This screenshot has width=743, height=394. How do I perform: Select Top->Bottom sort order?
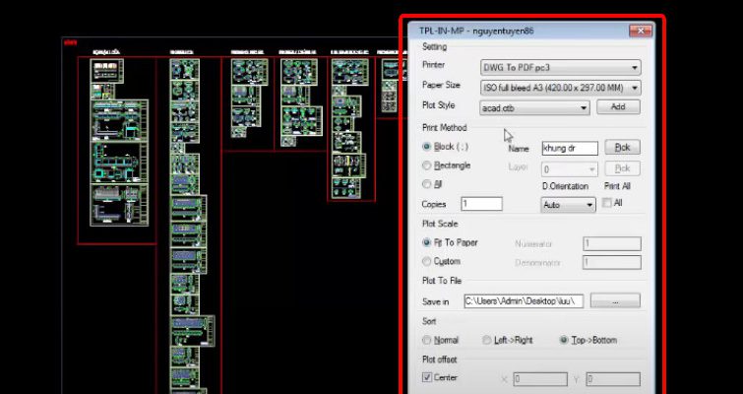564,340
